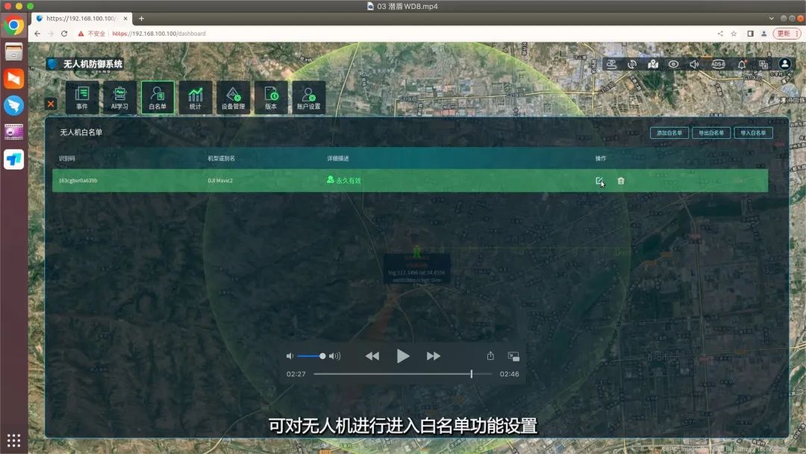Open the map layer selector icon
The width and height of the screenshot is (806, 454).
(x=653, y=64)
